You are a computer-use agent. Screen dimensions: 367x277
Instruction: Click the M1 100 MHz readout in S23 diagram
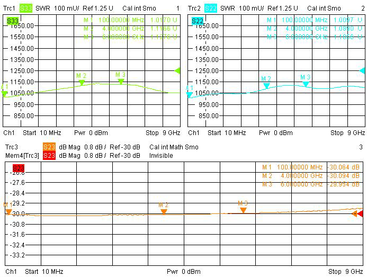click(x=310, y=167)
